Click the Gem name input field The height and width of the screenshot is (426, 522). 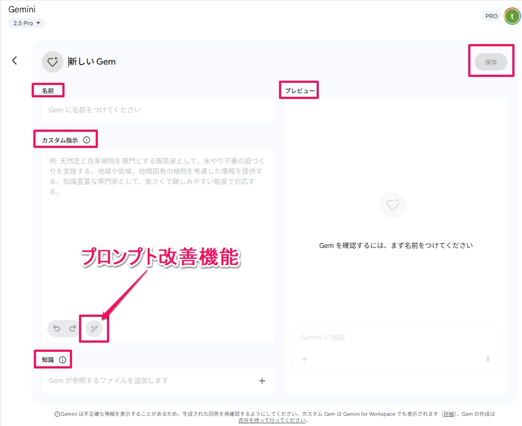click(158, 110)
